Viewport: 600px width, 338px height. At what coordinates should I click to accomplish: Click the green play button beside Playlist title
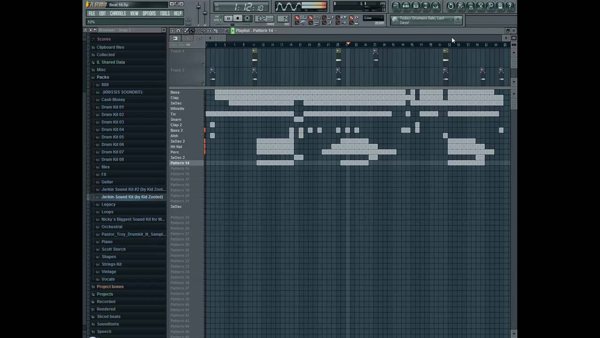[233, 31]
